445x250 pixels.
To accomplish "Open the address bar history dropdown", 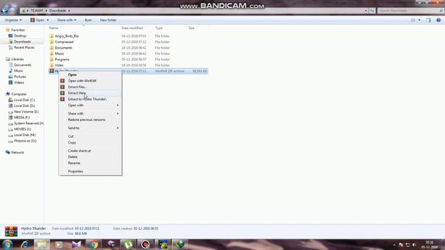I will coord(366,10).
